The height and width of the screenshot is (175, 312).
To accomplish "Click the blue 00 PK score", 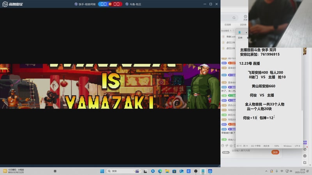I will [x=103, y=4].
